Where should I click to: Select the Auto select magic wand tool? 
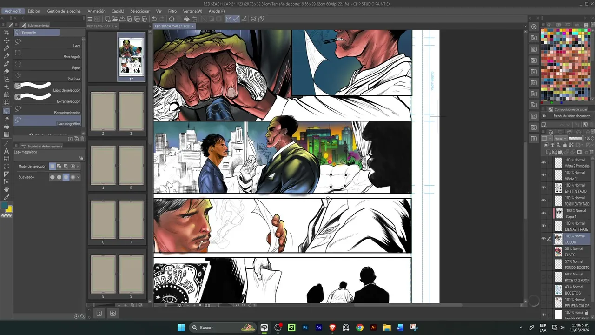(x=7, y=119)
